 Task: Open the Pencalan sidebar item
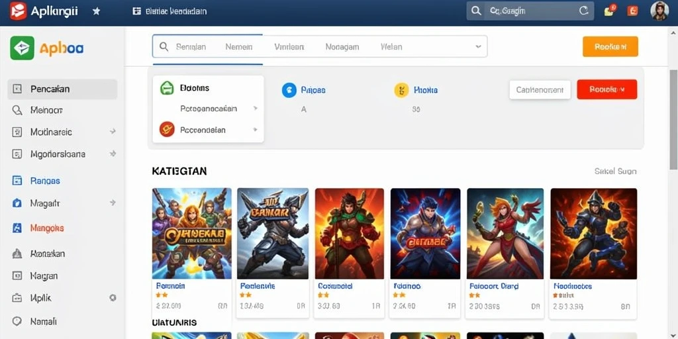[62, 89]
